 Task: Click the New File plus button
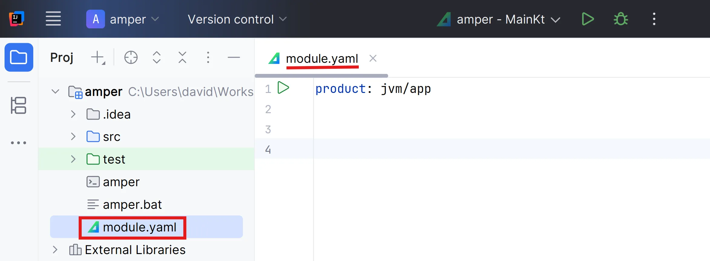[98, 57]
